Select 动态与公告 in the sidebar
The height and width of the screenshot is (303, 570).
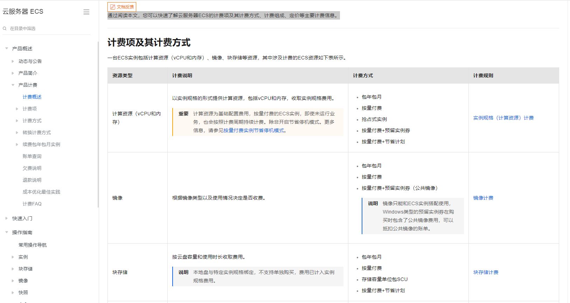(30, 61)
